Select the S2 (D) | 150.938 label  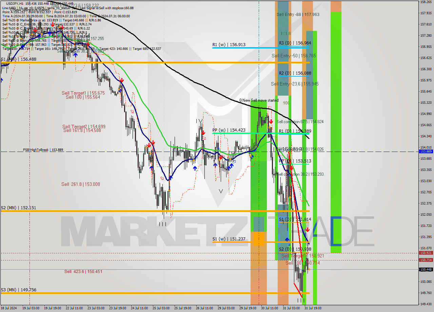point(295,249)
